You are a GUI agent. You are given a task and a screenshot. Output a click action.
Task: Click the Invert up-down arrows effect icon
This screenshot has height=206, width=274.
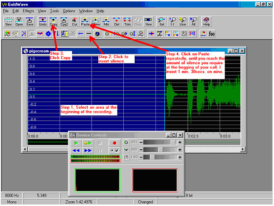[x=56, y=34]
